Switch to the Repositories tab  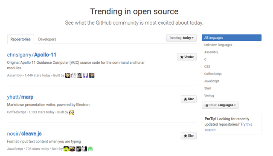point(20,39)
